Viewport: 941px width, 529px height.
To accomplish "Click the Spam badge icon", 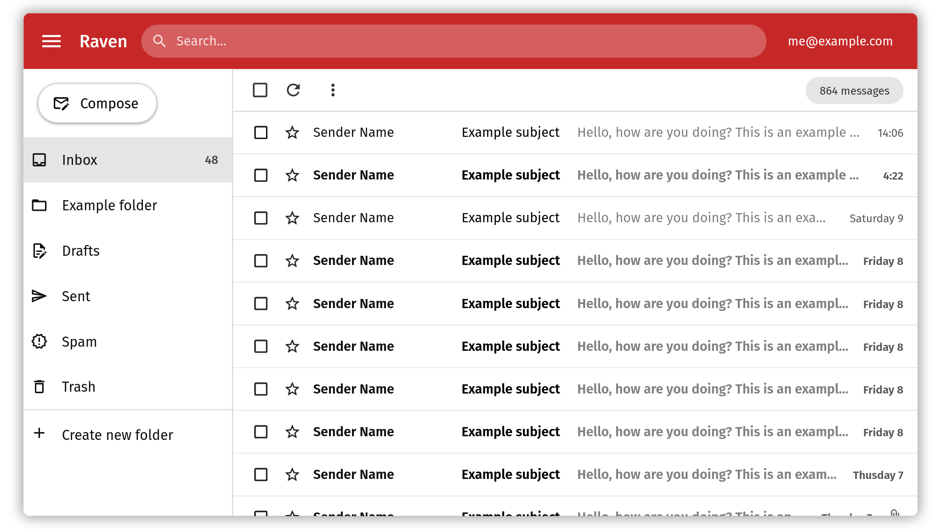I will click(x=40, y=341).
